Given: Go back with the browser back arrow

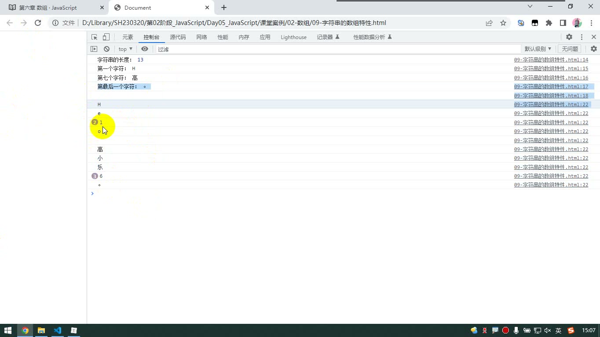Looking at the screenshot, I should pyautogui.click(x=11, y=23).
